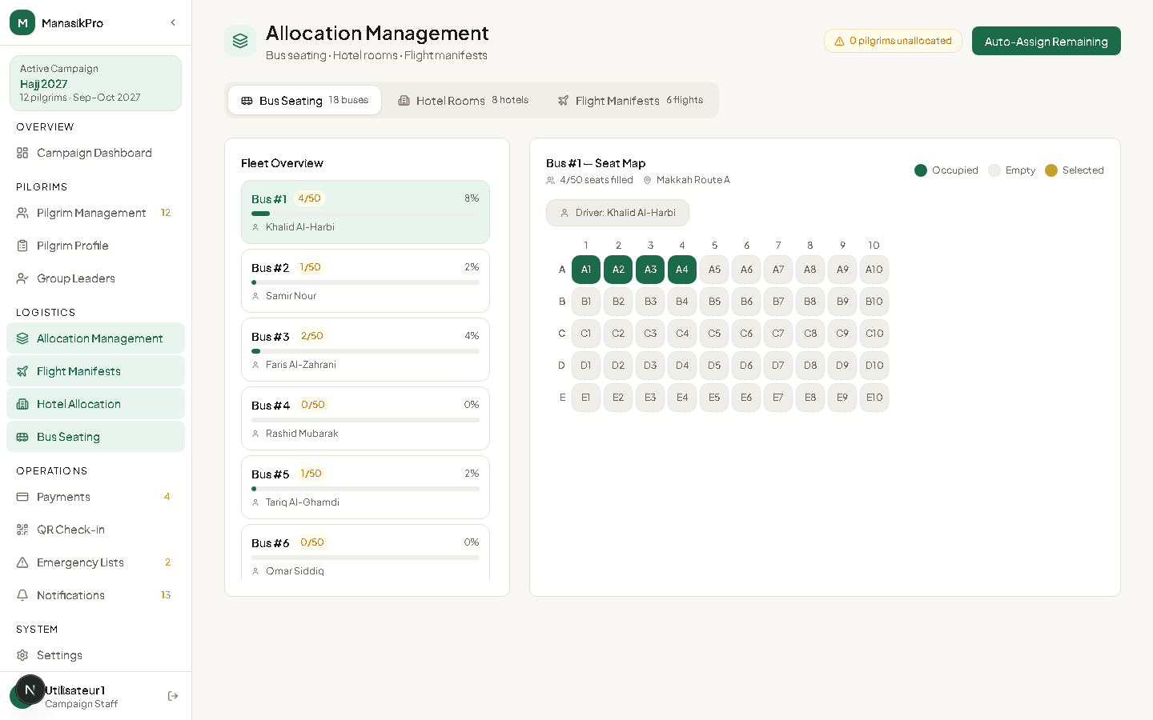Viewport: 1153px width, 720px height.
Task: Click Auto-Assign Remaining button
Action: (1046, 41)
